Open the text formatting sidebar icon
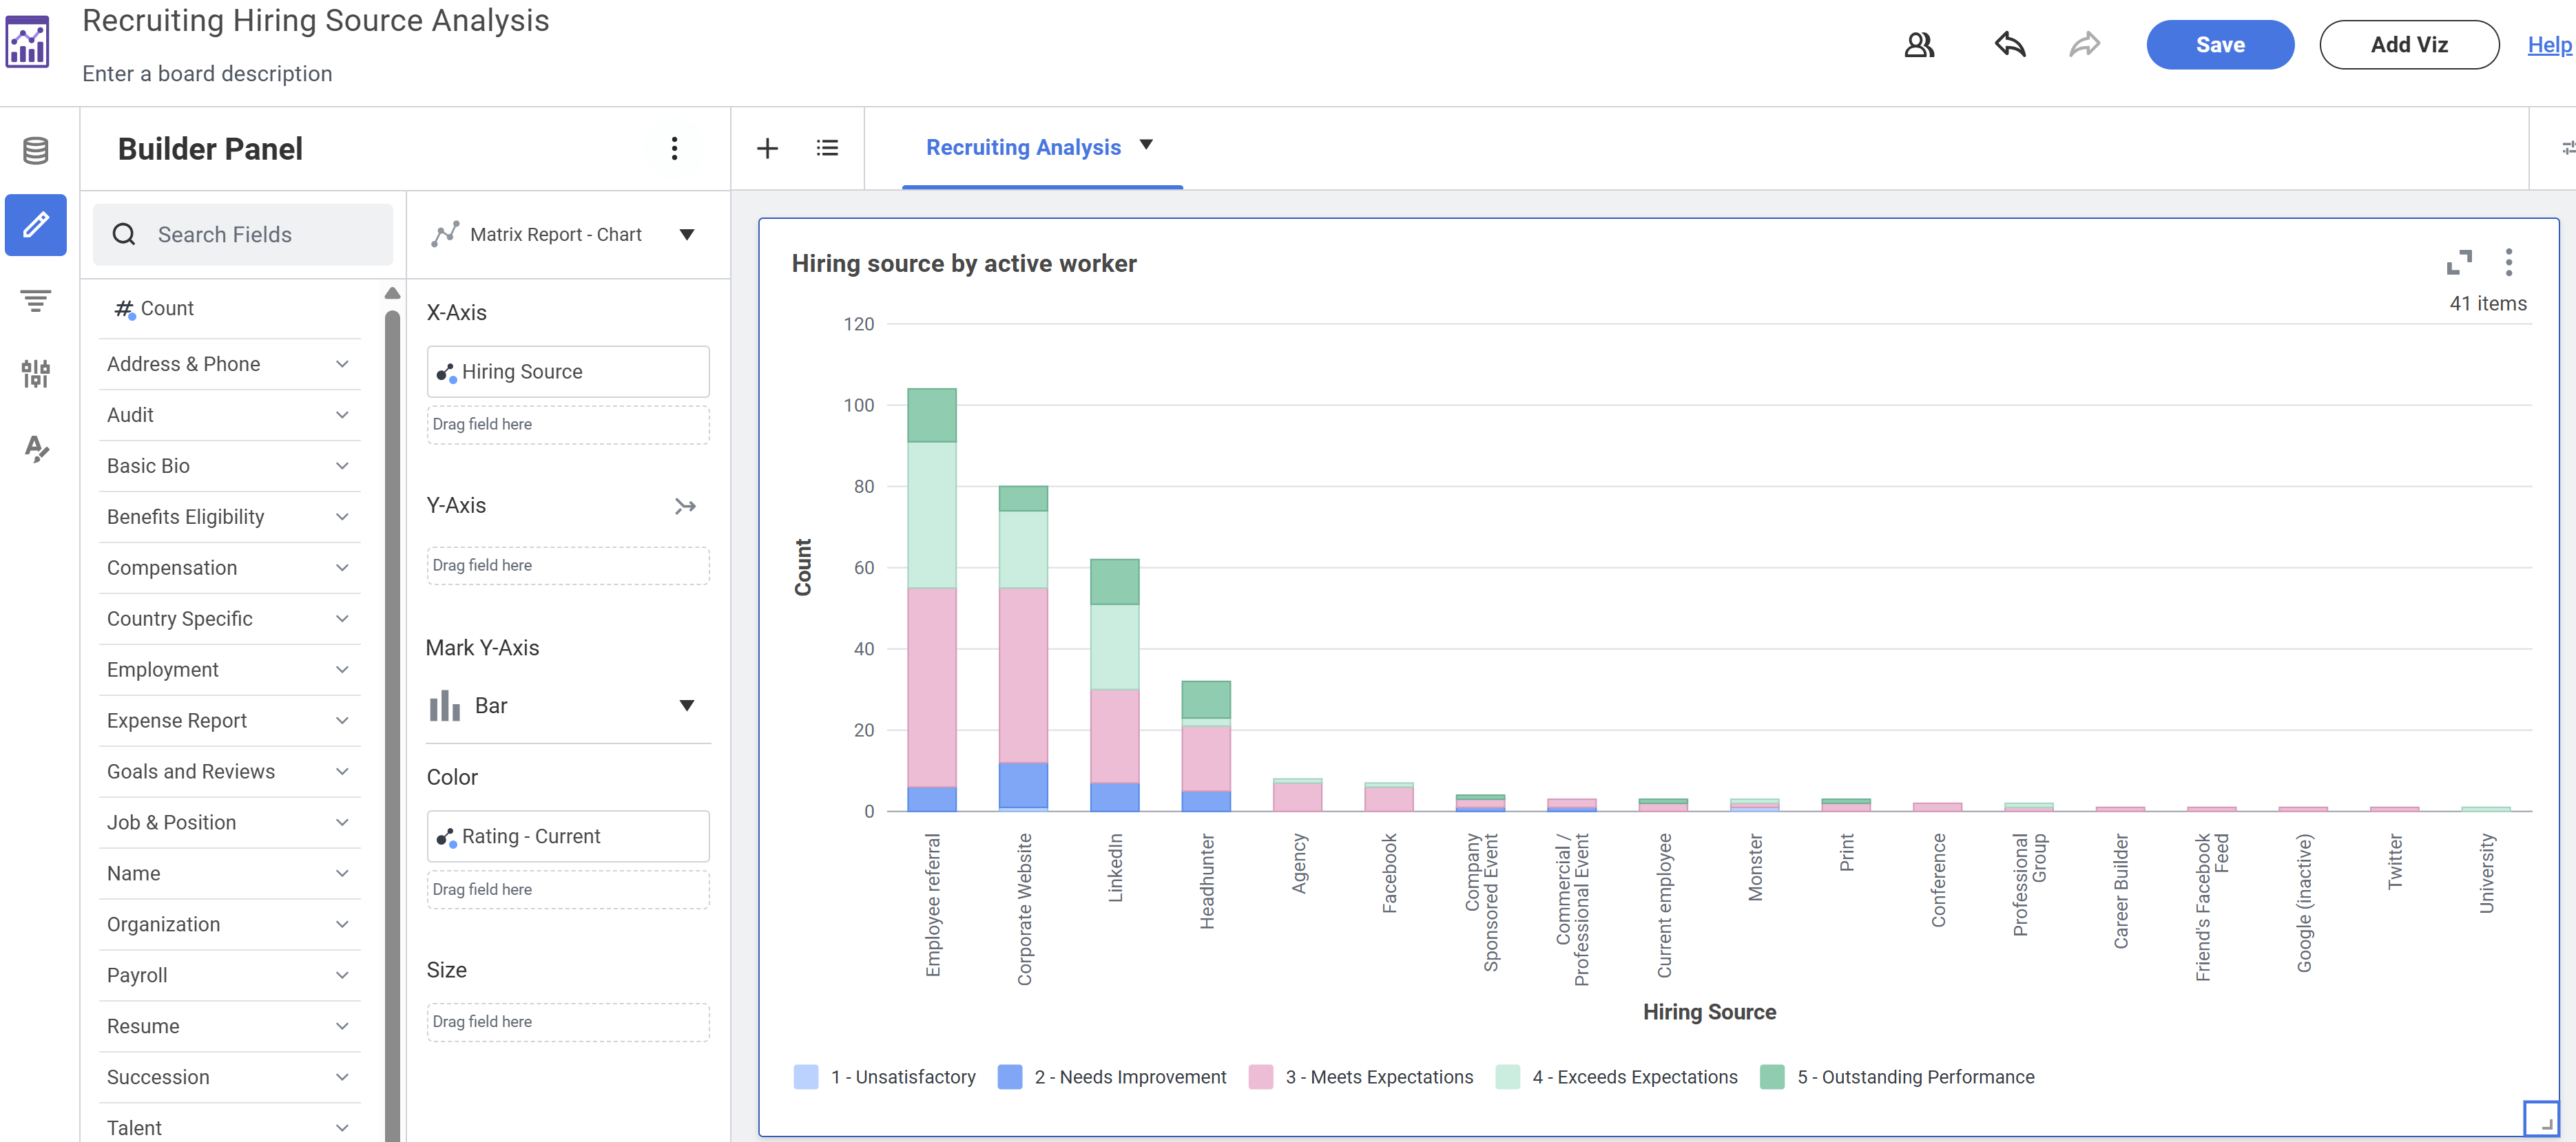Viewport: 2576px width, 1142px height. click(x=36, y=449)
